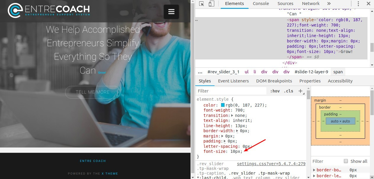374x179 pixels.
Task: Expand the padding property triangle
Action: point(225,141)
